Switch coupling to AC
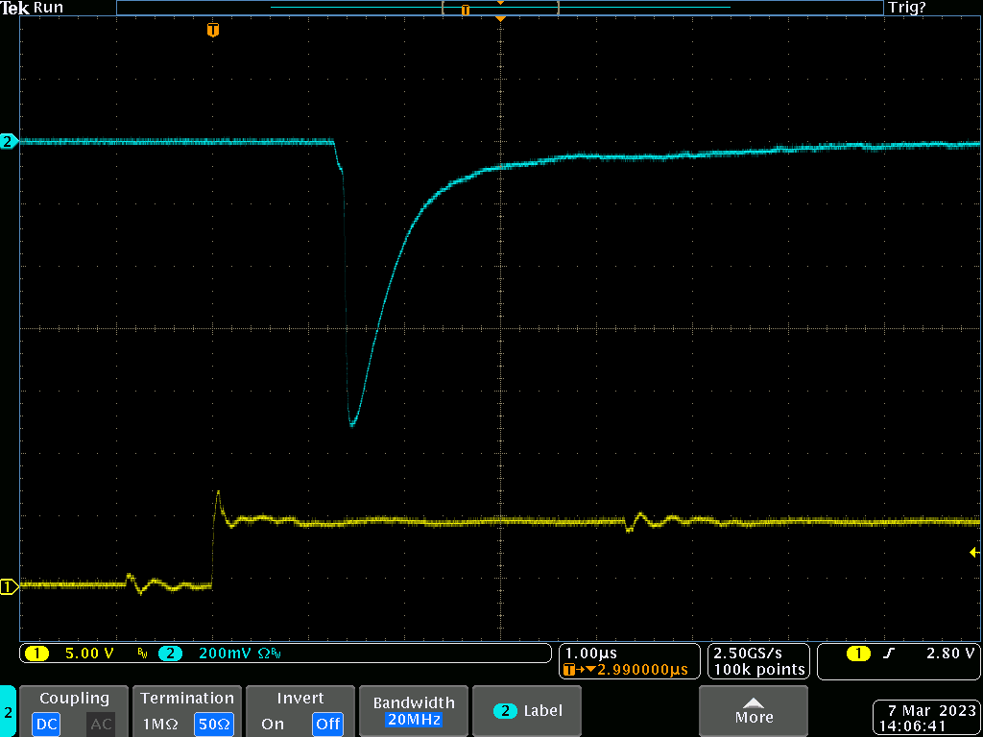This screenshot has height=737, width=983. tap(101, 724)
